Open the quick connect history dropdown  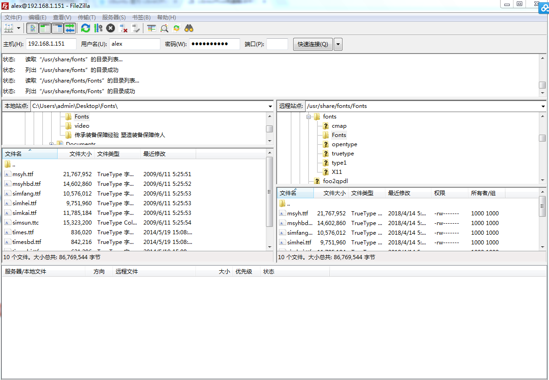[x=338, y=44]
